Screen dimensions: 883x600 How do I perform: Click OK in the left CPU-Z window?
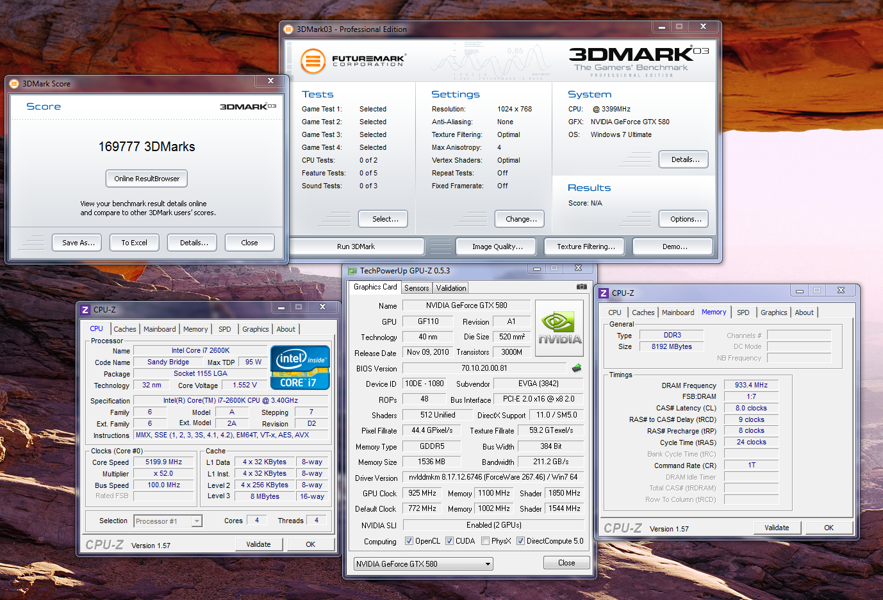310,544
